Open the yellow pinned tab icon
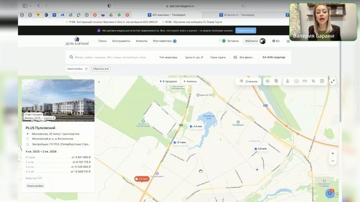360x202 pixels. [x=38, y=15]
